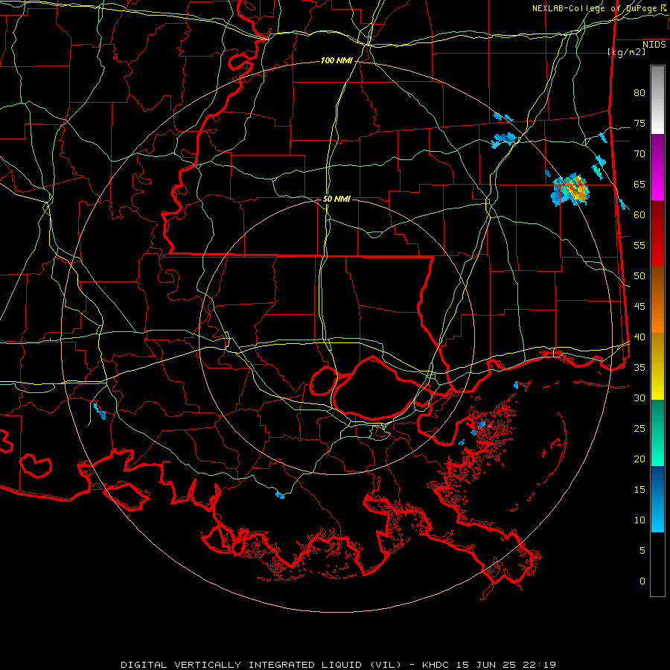This screenshot has width=670, height=670.
Task: Click the 70 value on the scale
Action: click(639, 154)
